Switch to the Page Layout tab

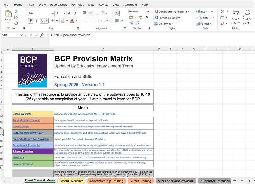point(58,5)
